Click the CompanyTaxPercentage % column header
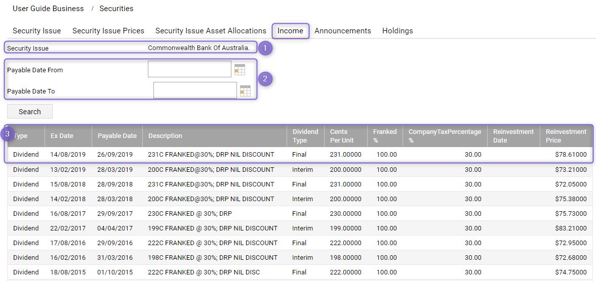Viewport: 596px width, 281px height. pyautogui.click(x=445, y=136)
